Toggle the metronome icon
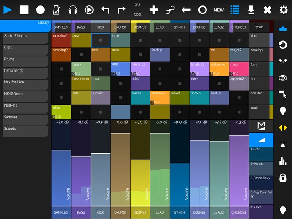This screenshot has width=292, height=219. point(56,10)
